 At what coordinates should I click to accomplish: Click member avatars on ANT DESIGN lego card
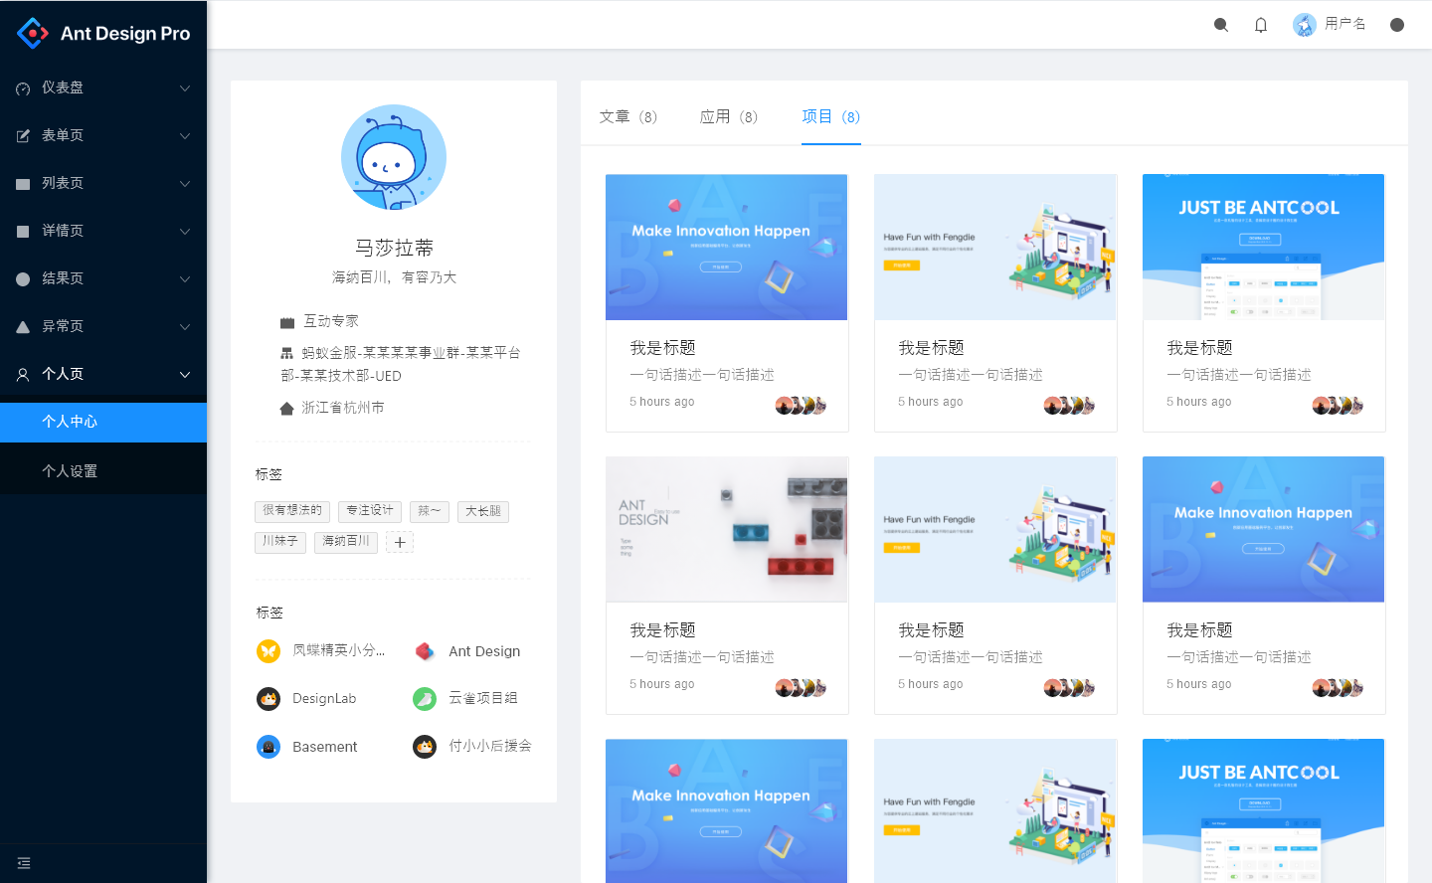801,687
